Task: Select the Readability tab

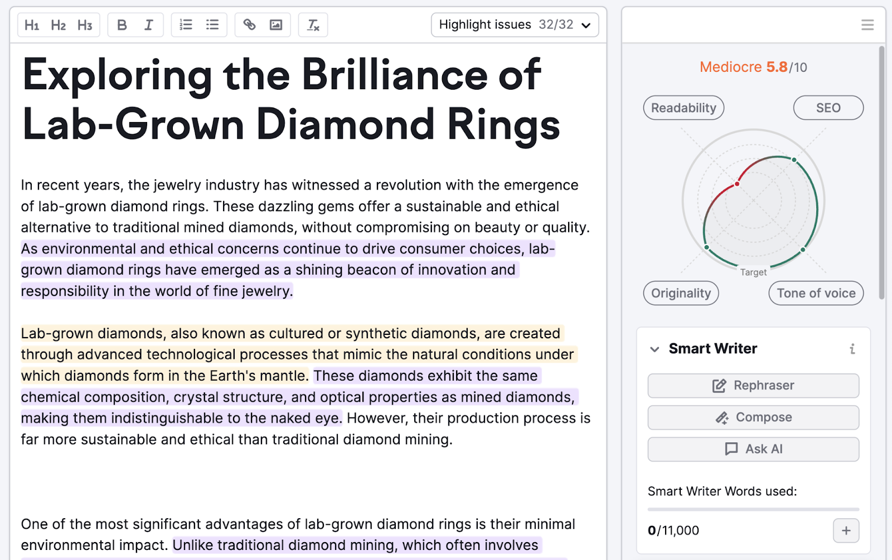Action: 683,108
